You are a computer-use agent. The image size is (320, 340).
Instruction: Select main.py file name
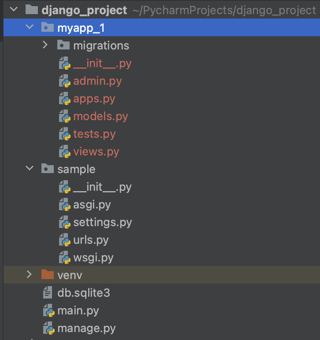tap(78, 311)
